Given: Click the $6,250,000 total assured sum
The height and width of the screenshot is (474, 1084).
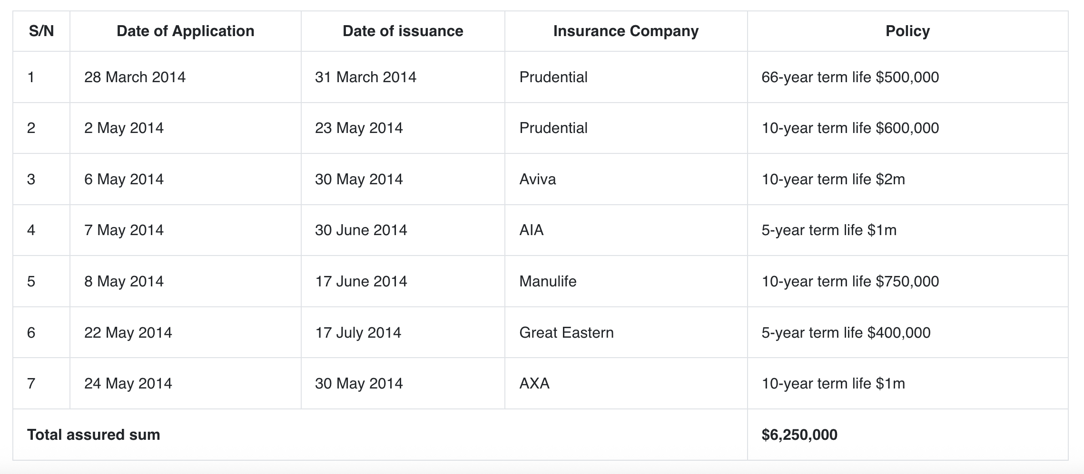Looking at the screenshot, I should (799, 435).
